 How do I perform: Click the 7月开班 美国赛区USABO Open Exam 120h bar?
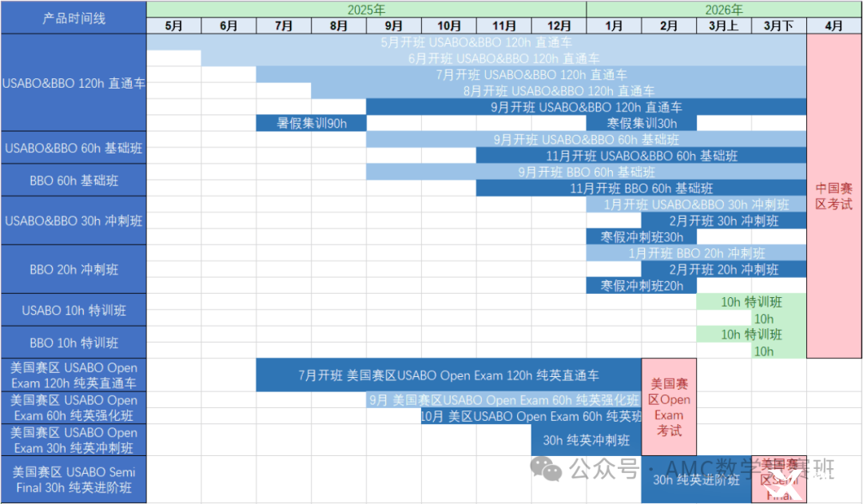449,375
